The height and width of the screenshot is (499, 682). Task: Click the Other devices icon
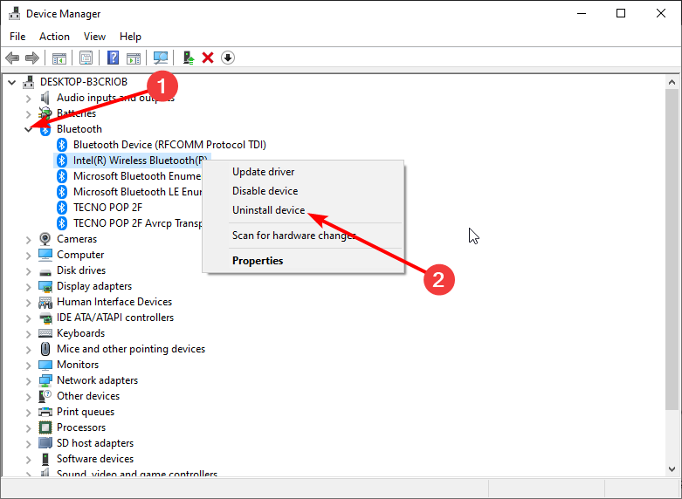click(x=45, y=396)
